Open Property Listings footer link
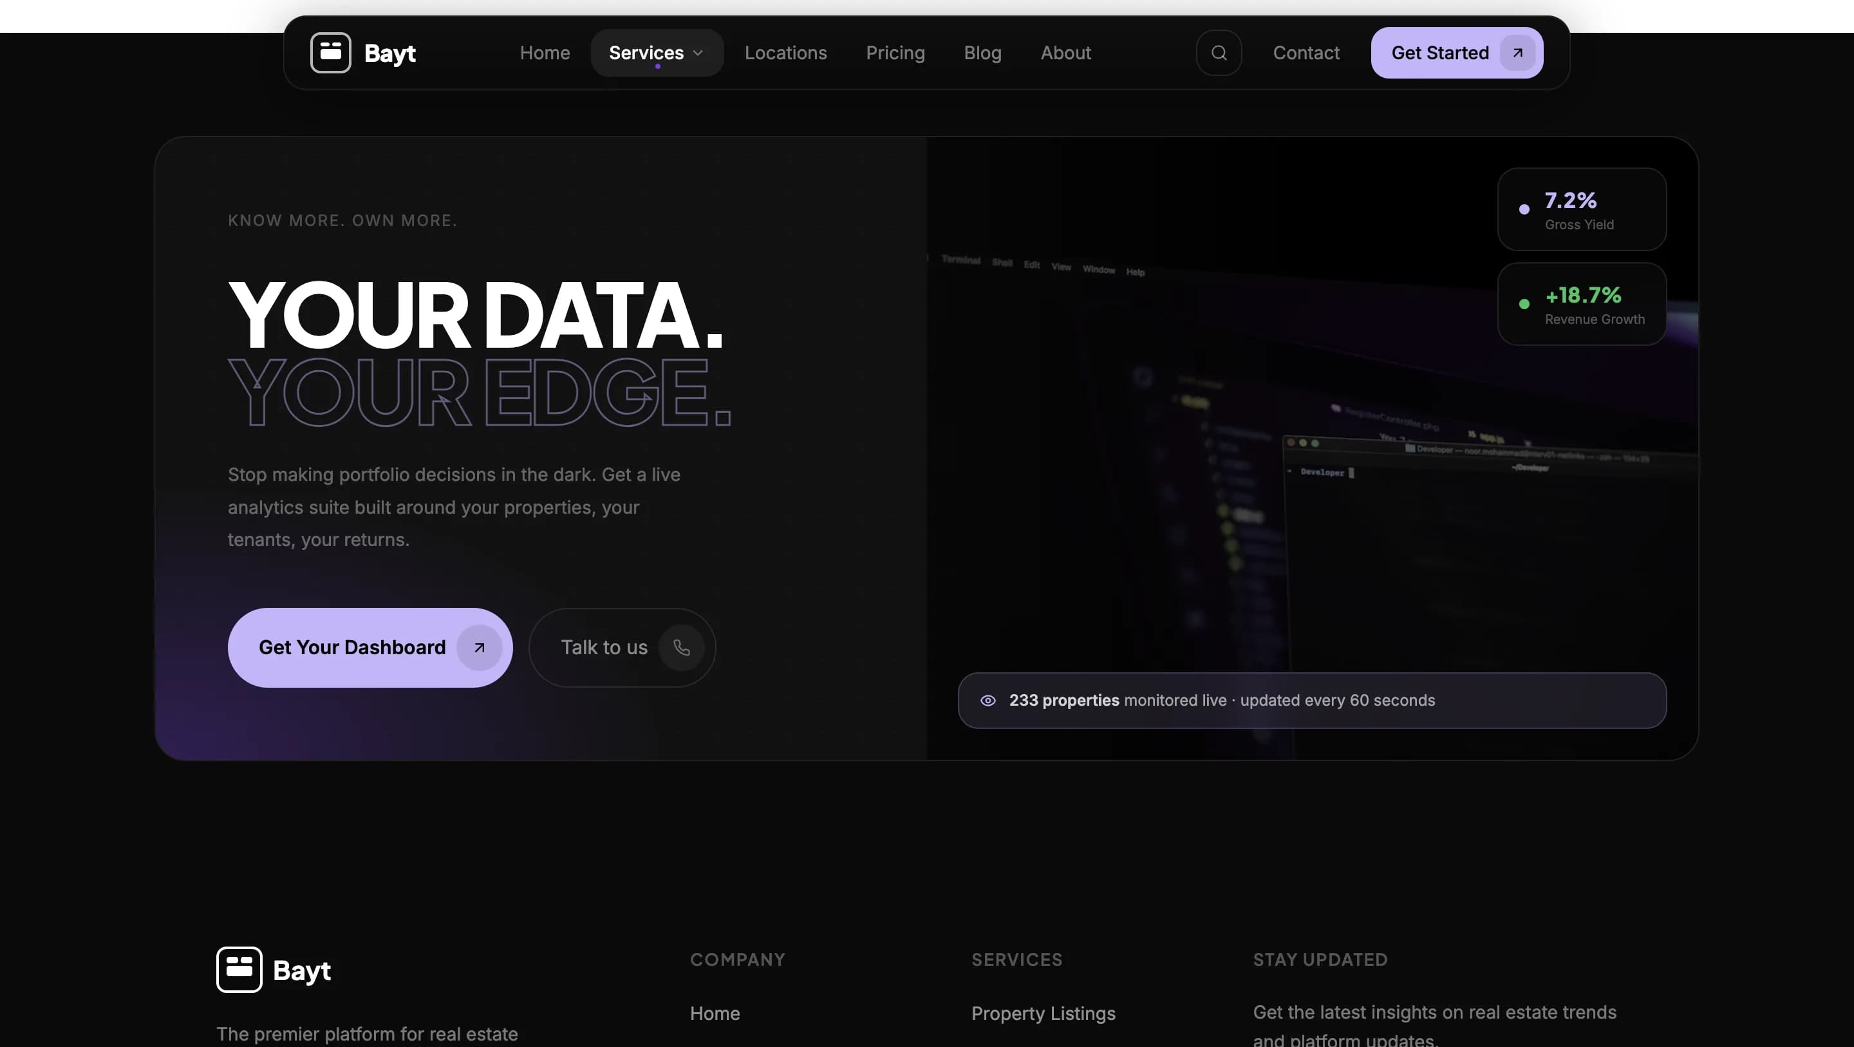This screenshot has height=1047, width=1854. (x=1043, y=1013)
